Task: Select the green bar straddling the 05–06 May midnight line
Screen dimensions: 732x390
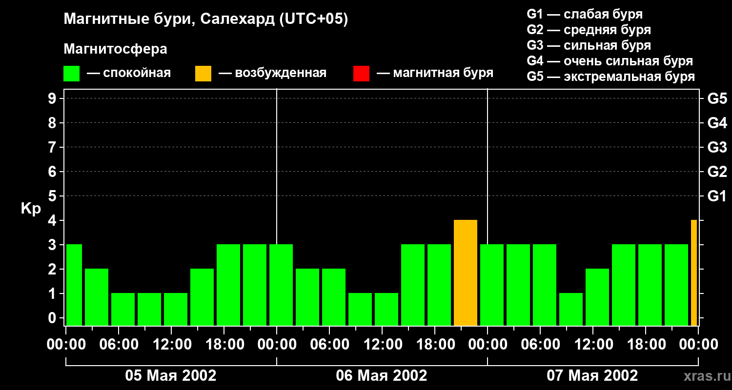Action: click(281, 285)
